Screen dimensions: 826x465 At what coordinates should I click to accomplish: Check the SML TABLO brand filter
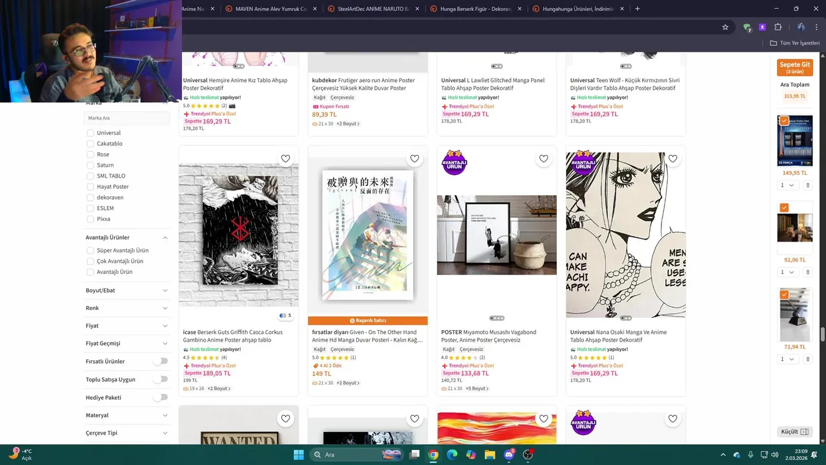90,176
